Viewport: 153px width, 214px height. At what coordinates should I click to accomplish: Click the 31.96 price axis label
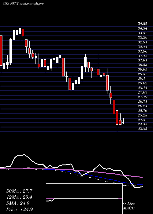[142, 51]
